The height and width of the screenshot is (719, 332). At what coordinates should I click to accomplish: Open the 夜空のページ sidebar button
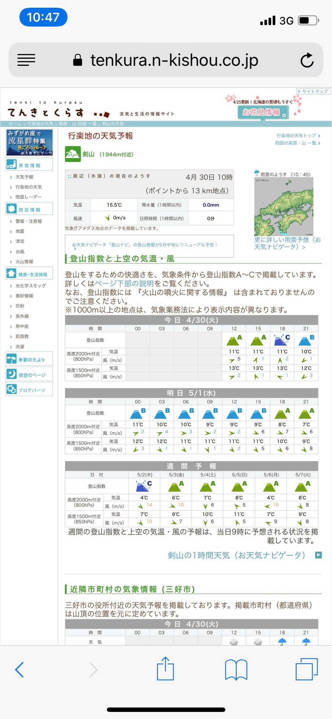pos(29,374)
